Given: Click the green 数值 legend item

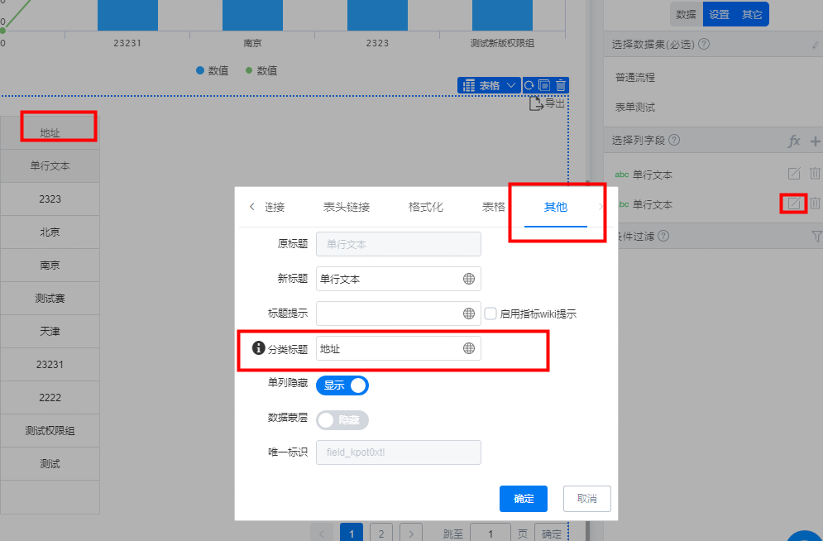Looking at the screenshot, I should pos(261,70).
